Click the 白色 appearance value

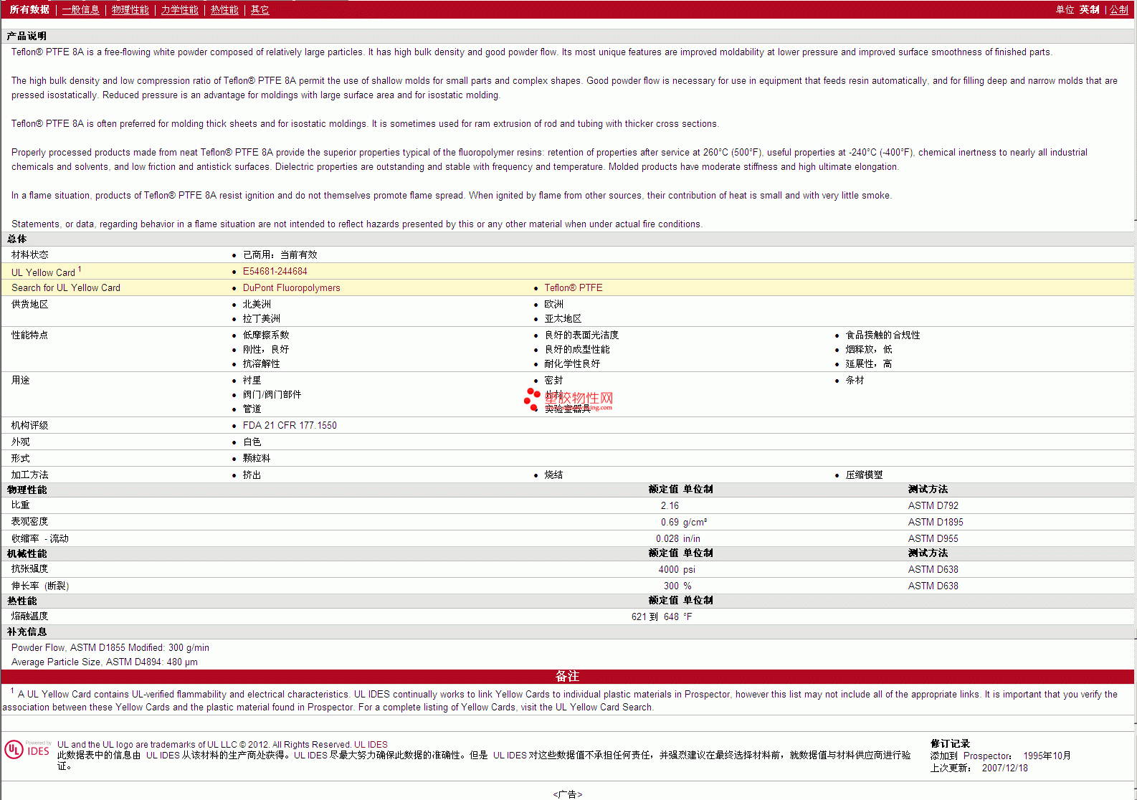pos(252,442)
